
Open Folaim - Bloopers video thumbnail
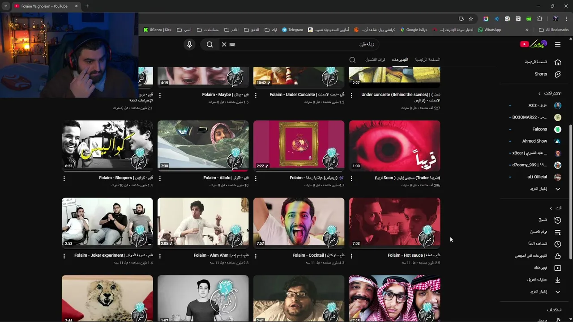click(107, 146)
